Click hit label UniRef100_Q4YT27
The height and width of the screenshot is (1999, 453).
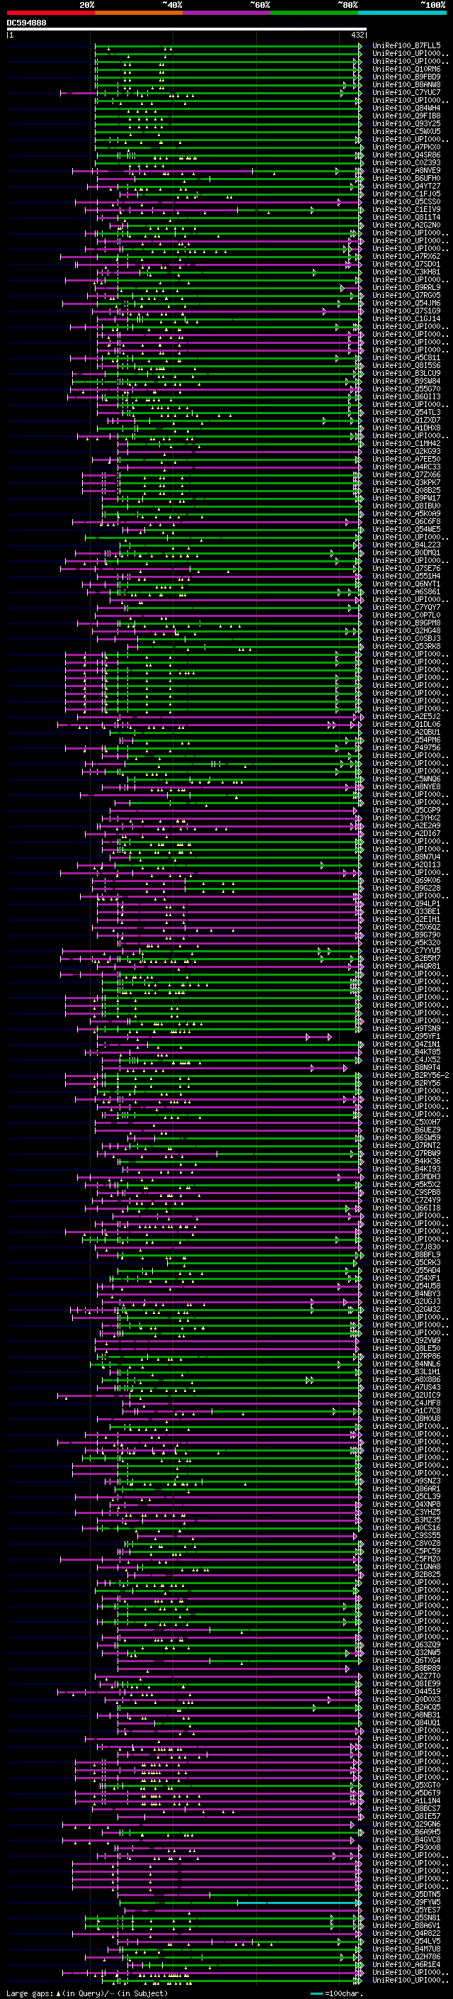[406, 186]
